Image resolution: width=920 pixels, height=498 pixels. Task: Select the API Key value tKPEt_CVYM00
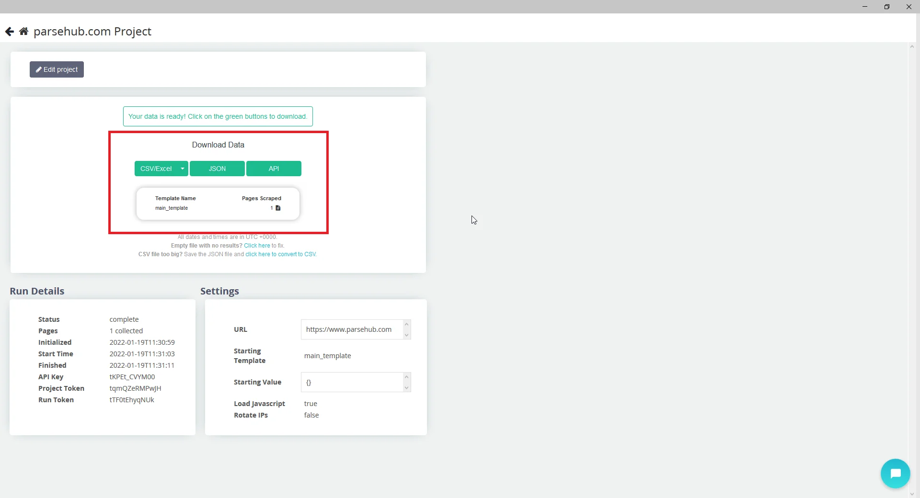coord(132,377)
